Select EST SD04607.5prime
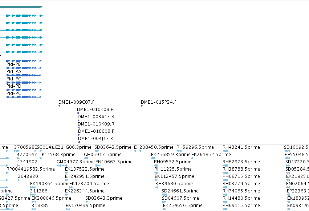Screen dimensions: 309x211 180,198
